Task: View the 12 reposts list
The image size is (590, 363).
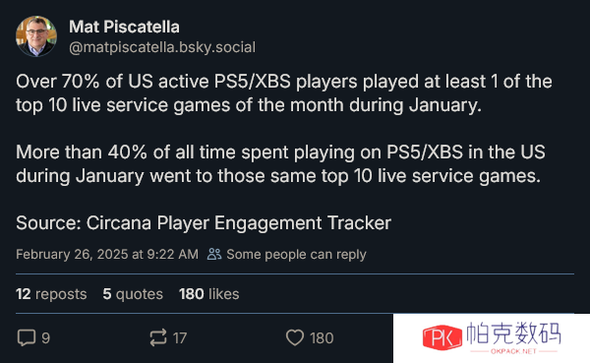Action: pos(51,294)
